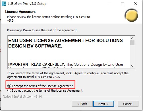143x111 pixels.
Task: Click the scrollbar track below the thumb
Action: coord(132,55)
